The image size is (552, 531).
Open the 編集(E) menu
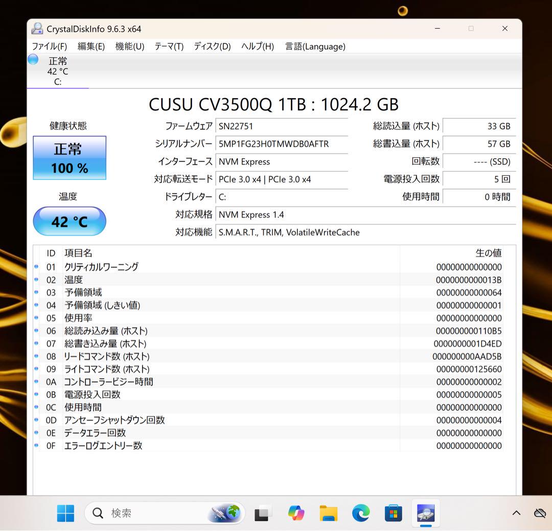click(91, 47)
